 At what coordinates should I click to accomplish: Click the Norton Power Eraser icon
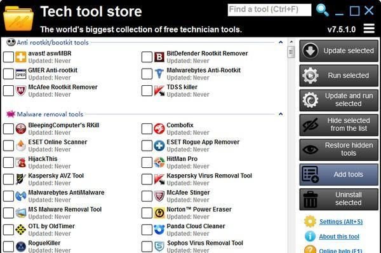[x=159, y=212]
